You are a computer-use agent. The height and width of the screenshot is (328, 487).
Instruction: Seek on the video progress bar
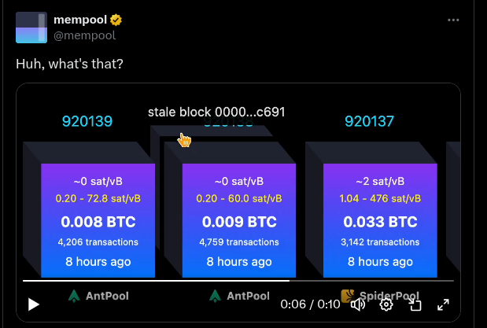coord(236,280)
